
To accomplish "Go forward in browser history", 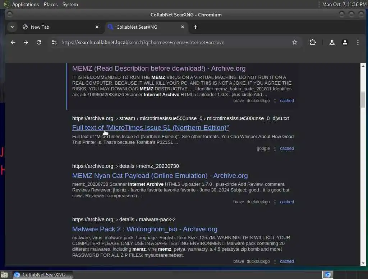I will (x=26, y=42).
